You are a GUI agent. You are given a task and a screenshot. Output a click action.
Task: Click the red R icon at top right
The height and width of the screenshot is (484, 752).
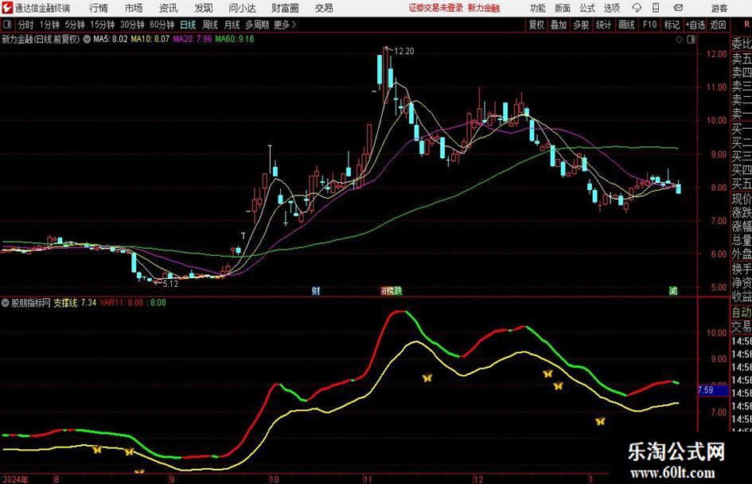point(746,24)
